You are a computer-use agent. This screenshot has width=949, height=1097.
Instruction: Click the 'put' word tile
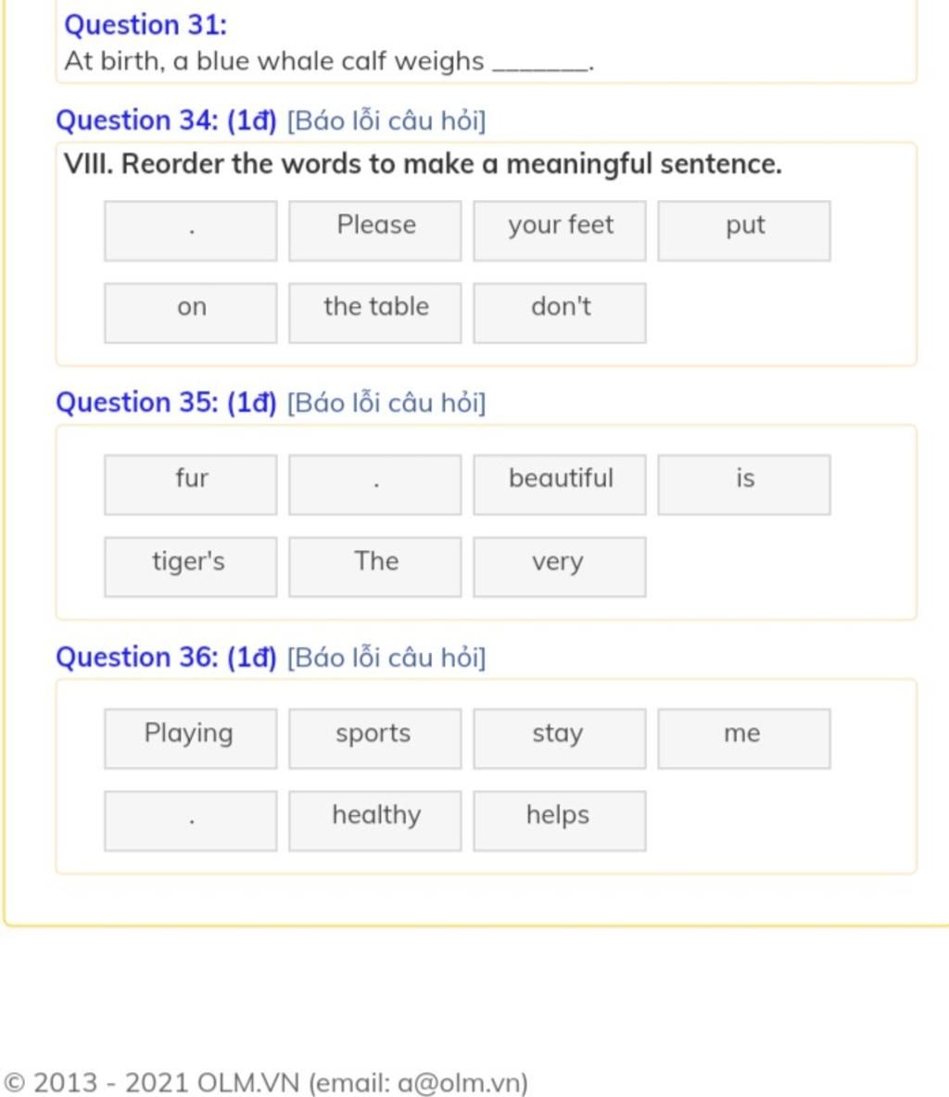click(744, 230)
